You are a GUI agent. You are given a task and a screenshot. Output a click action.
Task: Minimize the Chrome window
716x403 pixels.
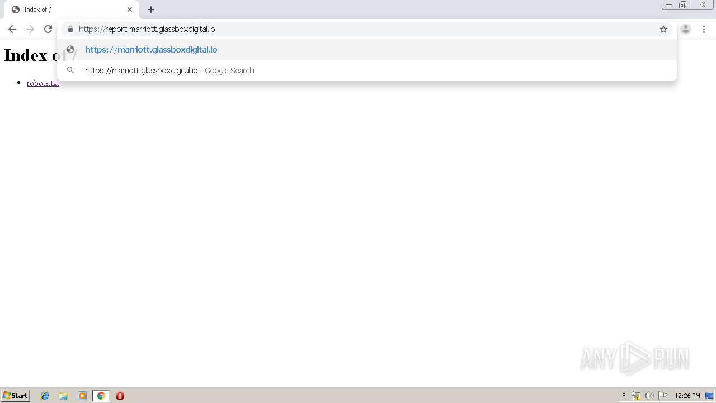[669, 5]
